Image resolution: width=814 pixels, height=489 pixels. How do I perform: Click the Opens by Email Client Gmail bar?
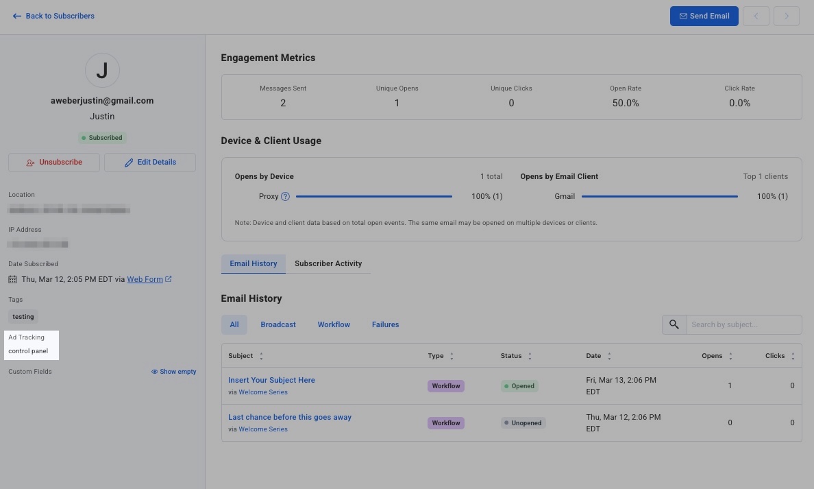tap(659, 196)
